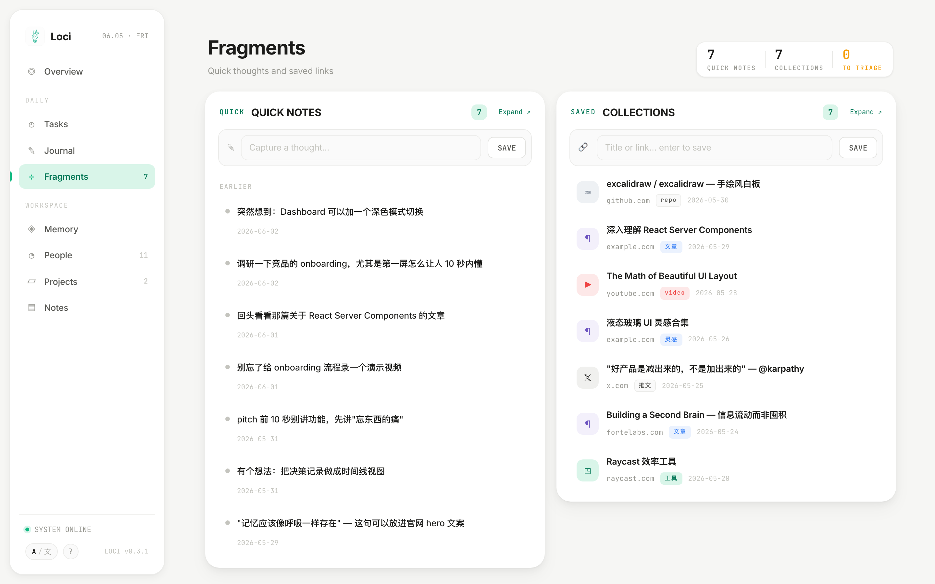Expand the Quick Notes panel
The width and height of the screenshot is (935, 584).
click(x=515, y=112)
